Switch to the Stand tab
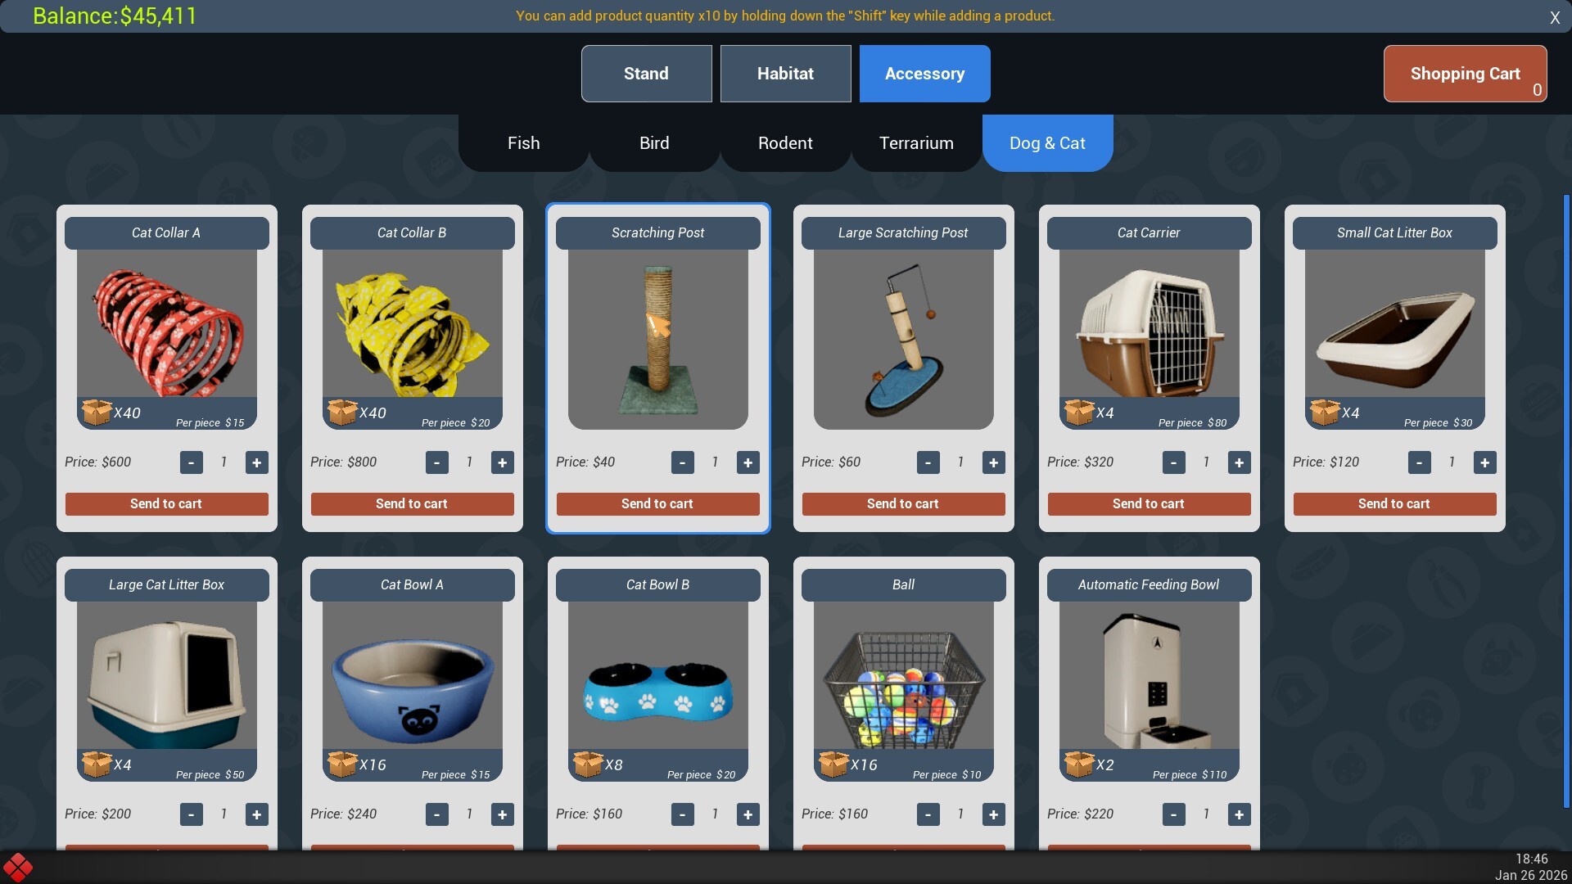The width and height of the screenshot is (1572, 884). [x=646, y=73]
